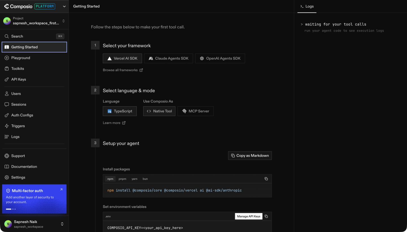
Task: Choose TypeScript as the language
Action: point(120,111)
